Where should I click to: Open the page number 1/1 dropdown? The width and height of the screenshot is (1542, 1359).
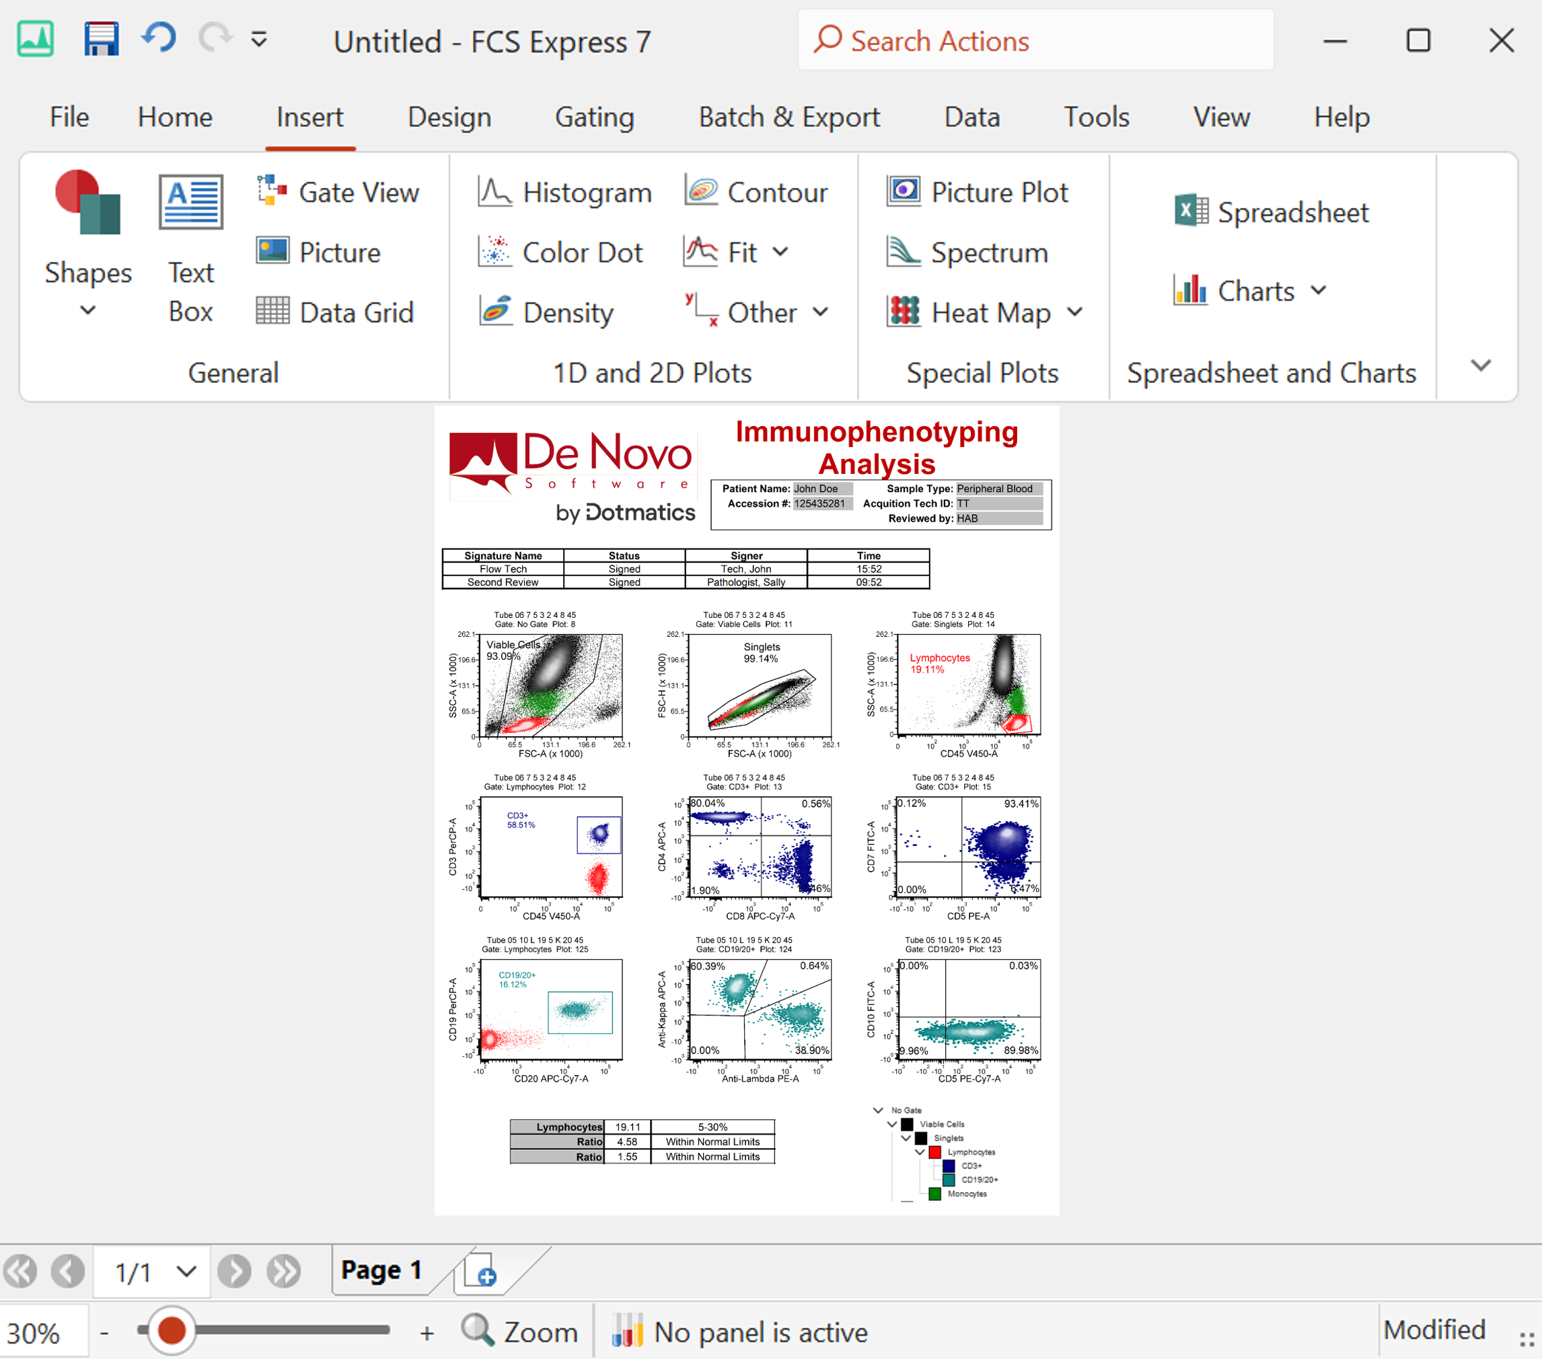pos(186,1271)
